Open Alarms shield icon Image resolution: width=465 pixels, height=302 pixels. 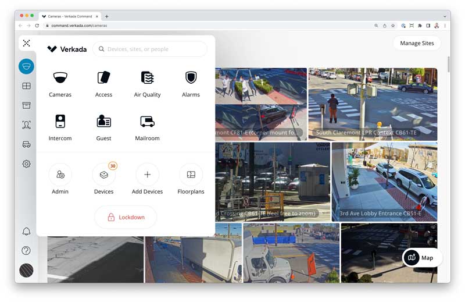(x=191, y=78)
